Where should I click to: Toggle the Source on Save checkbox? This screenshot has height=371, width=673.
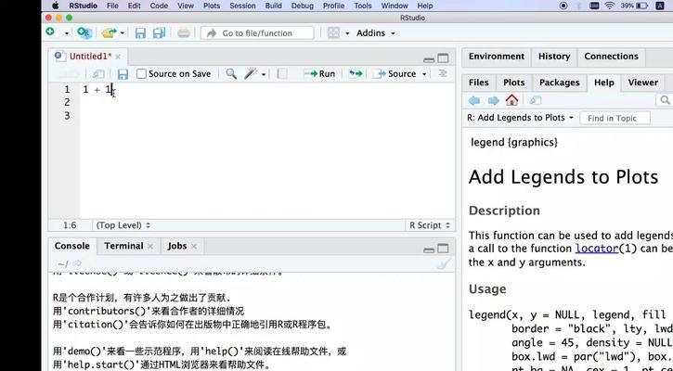click(x=141, y=74)
